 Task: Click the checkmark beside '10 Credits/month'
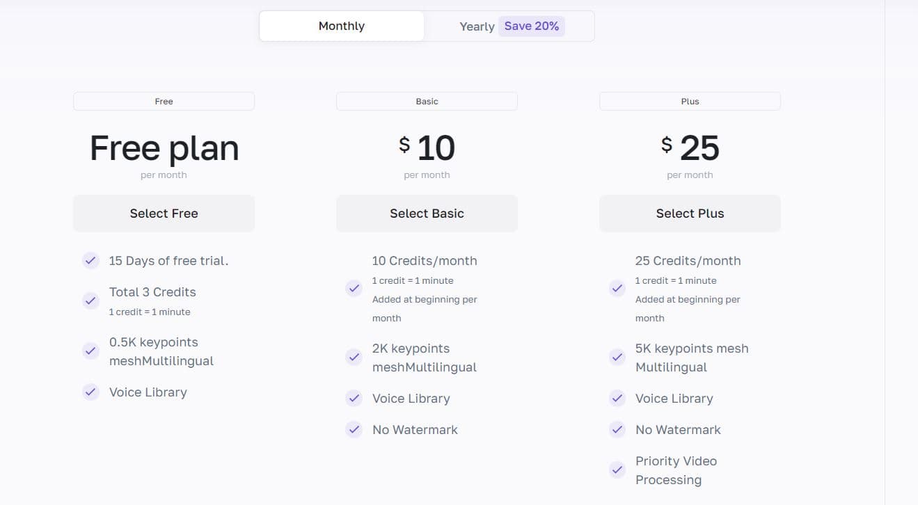[x=354, y=288]
